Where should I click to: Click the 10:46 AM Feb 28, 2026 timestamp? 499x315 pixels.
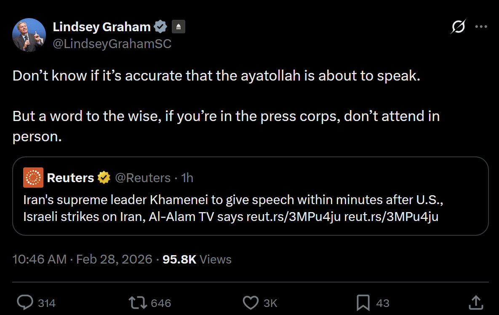click(83, 259)
